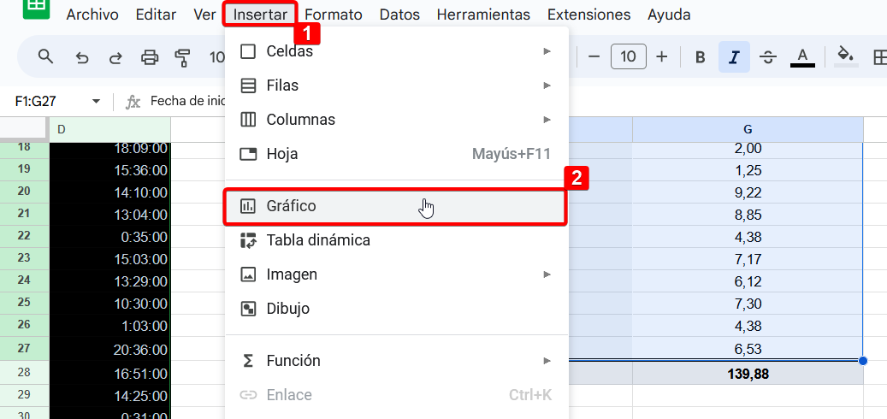Click the borders grid icon

pos(878,57)
